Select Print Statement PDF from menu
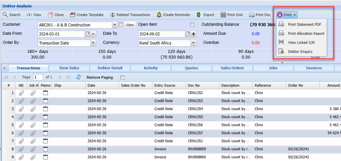The width and height of the screenshot is (341, 161). (x=304, y=24)
